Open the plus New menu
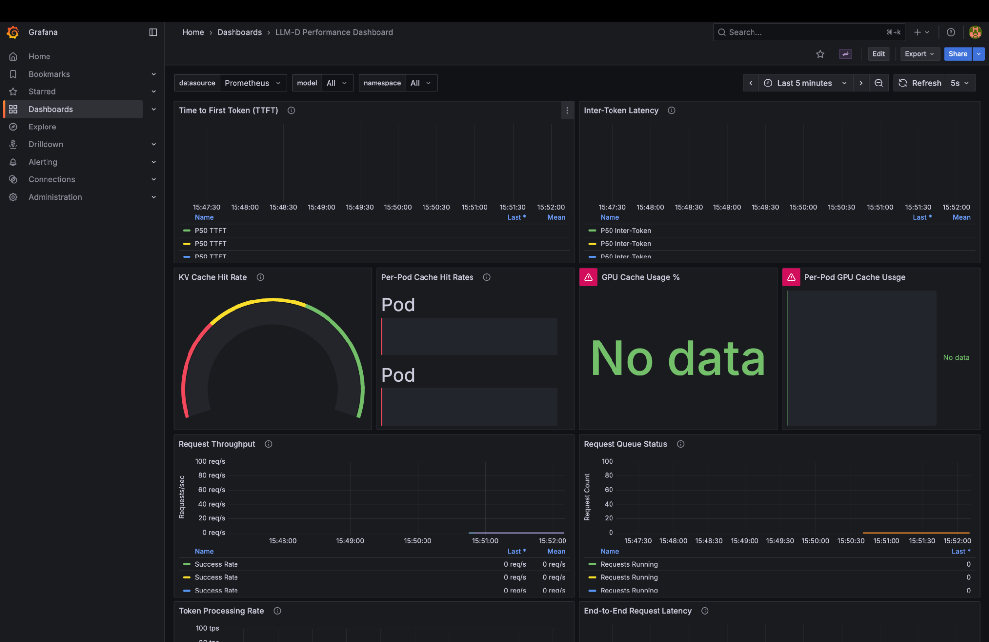This screenshot has width=989, height=642. (921, 32)
